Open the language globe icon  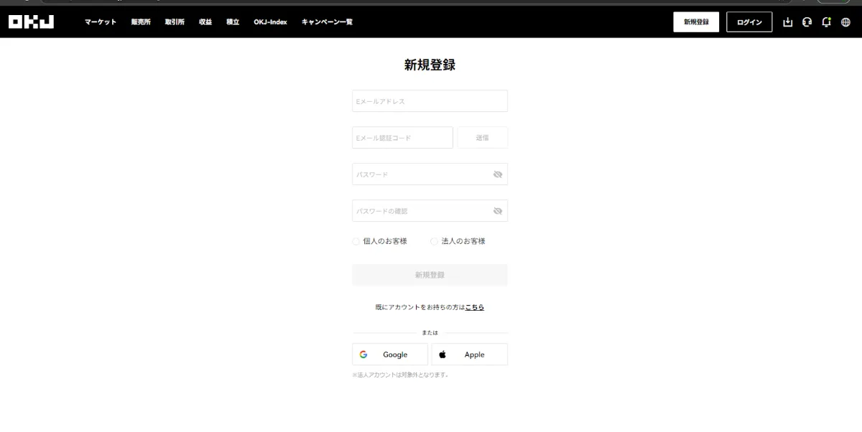pyautogui.click(x=845, y=22)
